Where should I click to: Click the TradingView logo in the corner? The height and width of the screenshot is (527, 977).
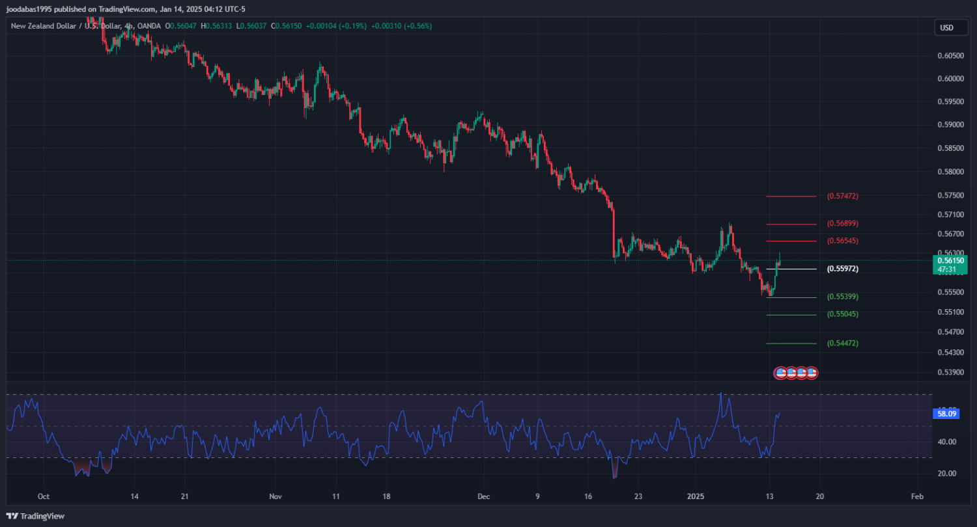[x=36, y=516]
